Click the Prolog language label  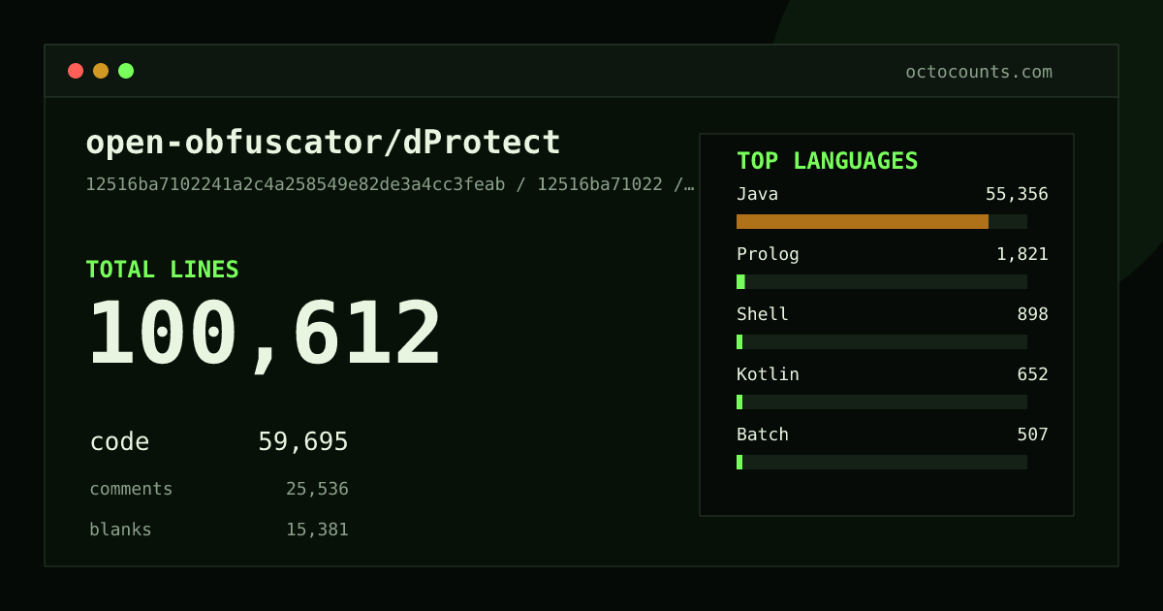click(x=768, y=254)
